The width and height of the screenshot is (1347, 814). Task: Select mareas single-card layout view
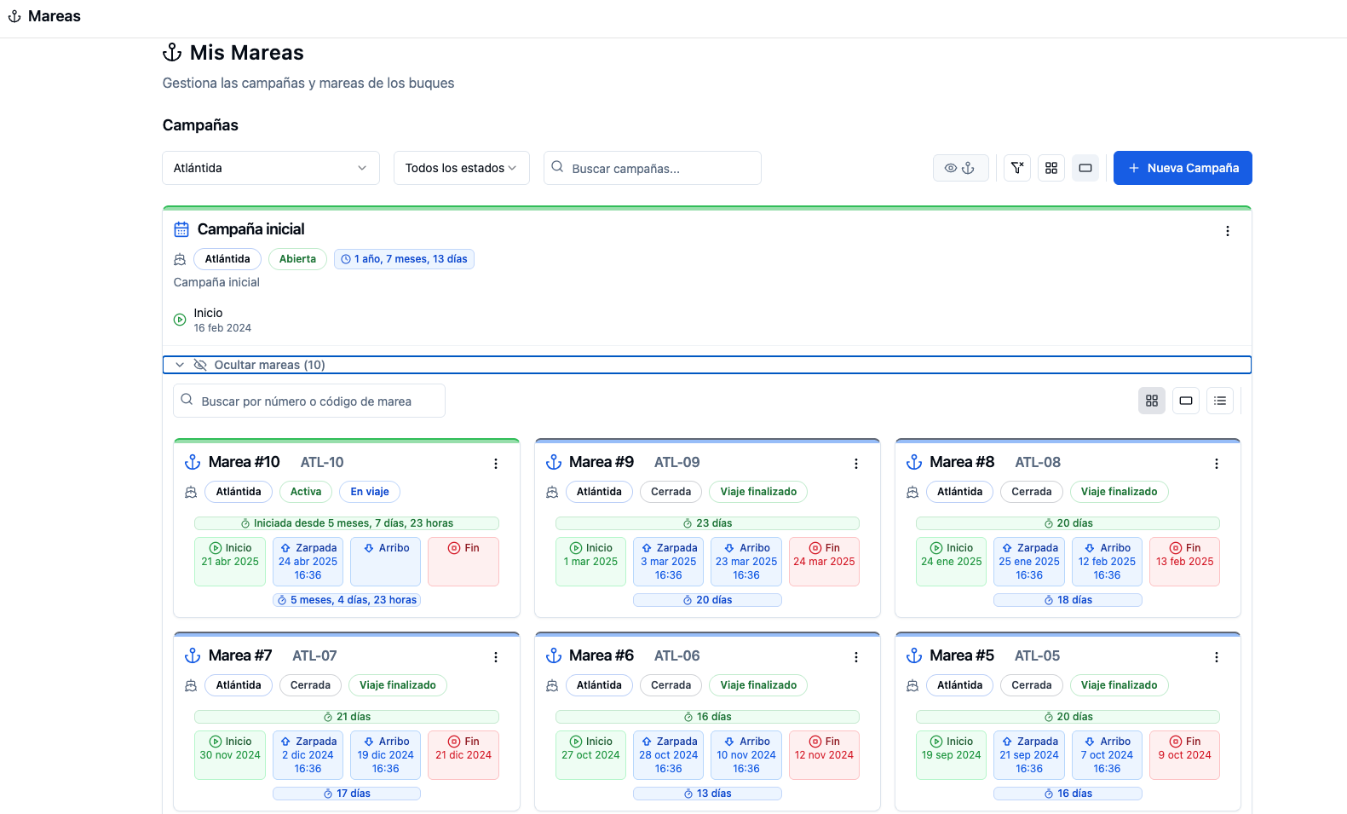click(1185, 401)
